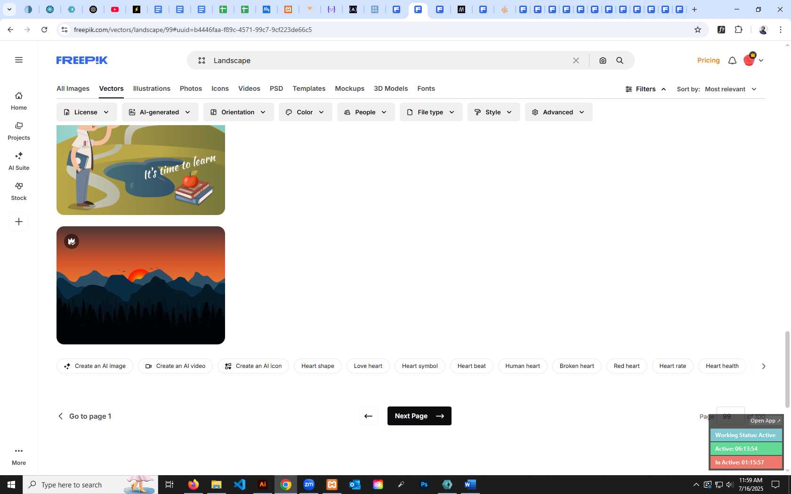The width and height of the screenshot is (791, 494).
Task: Open Visual Studio Code from taskbar
Action: [240, 485]
